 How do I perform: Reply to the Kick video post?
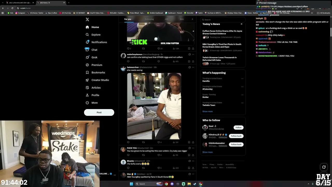[x=129, y=49]
